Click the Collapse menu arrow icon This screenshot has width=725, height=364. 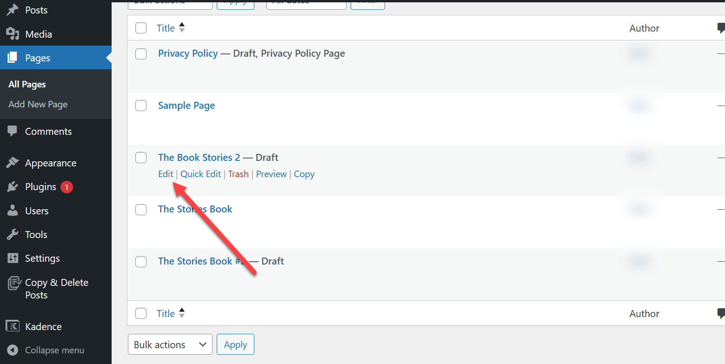click(x=13, y=350)
